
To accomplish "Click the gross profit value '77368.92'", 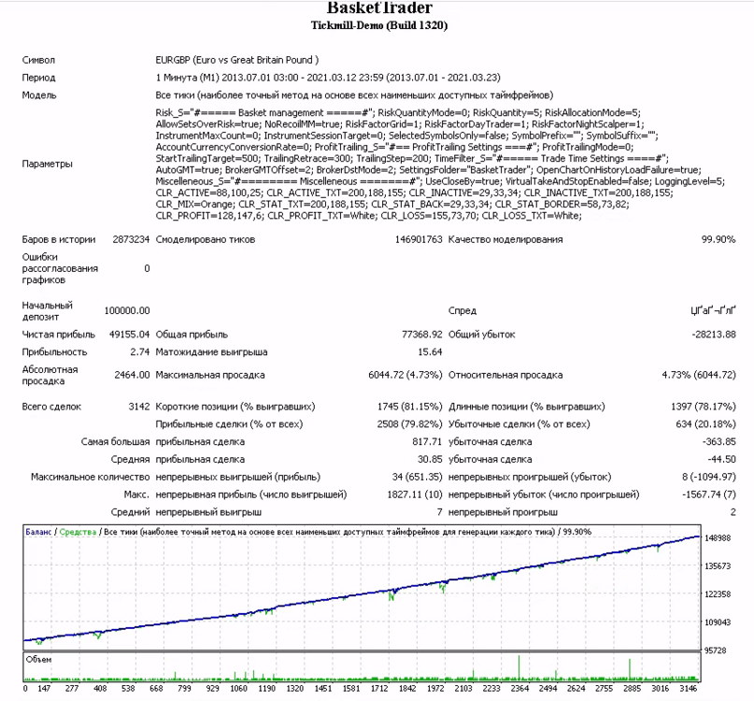I will pos(421,335).
